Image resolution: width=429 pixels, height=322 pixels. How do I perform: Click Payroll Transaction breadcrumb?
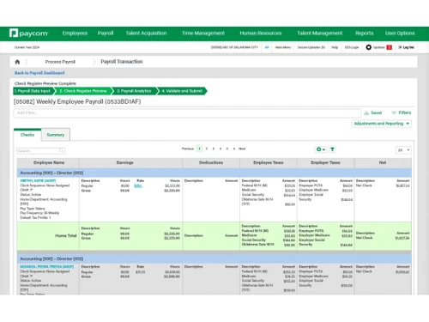[122, 62]
